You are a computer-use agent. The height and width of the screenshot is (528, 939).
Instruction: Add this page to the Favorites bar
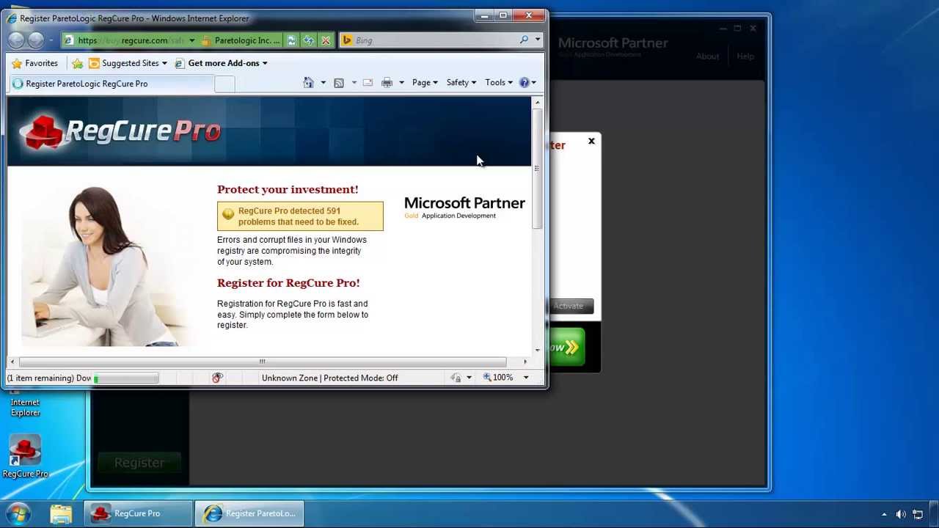pos(77,63)
